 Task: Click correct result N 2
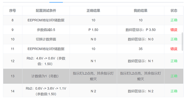pyautogui.click(x=93, y=91)
